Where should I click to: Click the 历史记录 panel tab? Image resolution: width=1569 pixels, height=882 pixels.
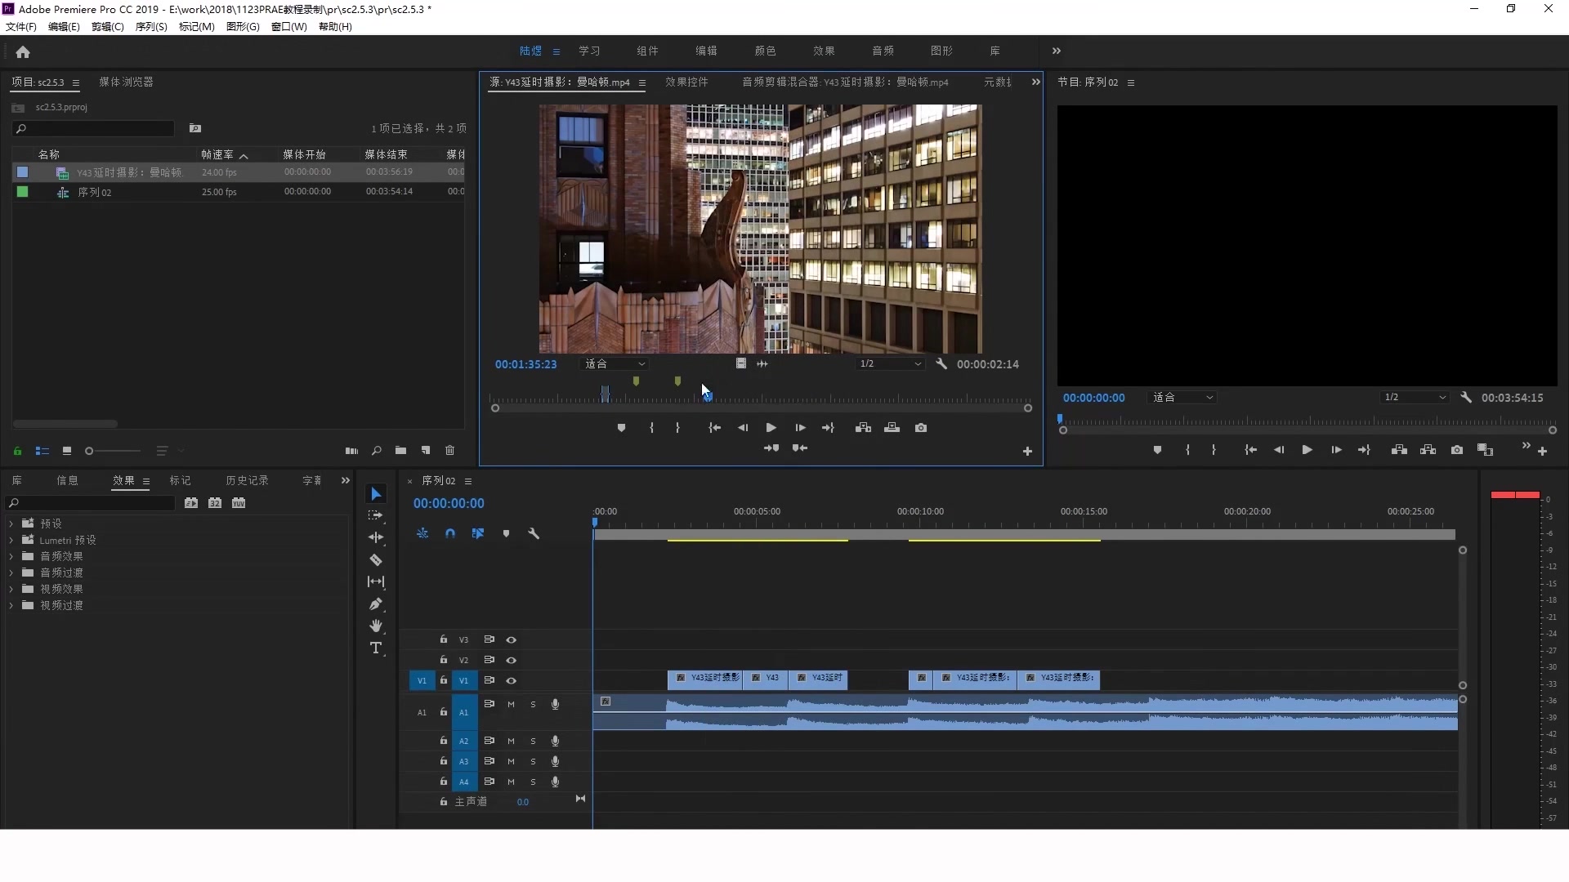tap(247, 481)
